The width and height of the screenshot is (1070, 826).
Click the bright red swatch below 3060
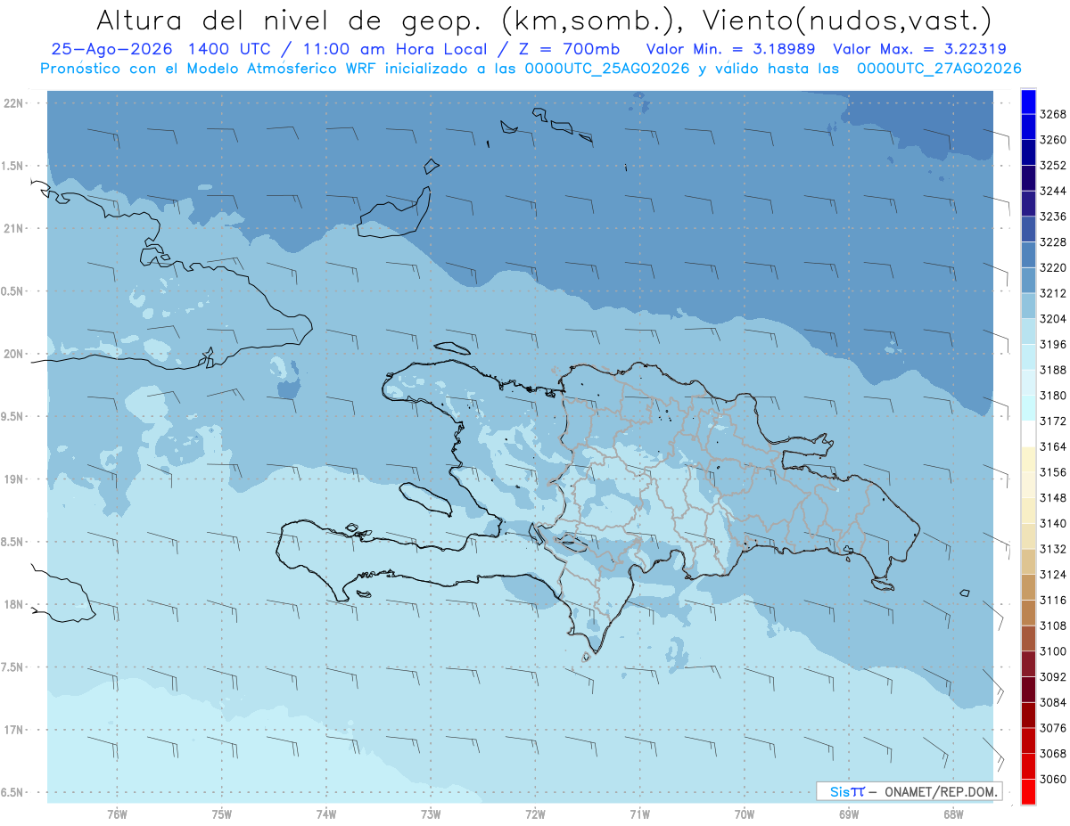click(x=1028, y=791)
